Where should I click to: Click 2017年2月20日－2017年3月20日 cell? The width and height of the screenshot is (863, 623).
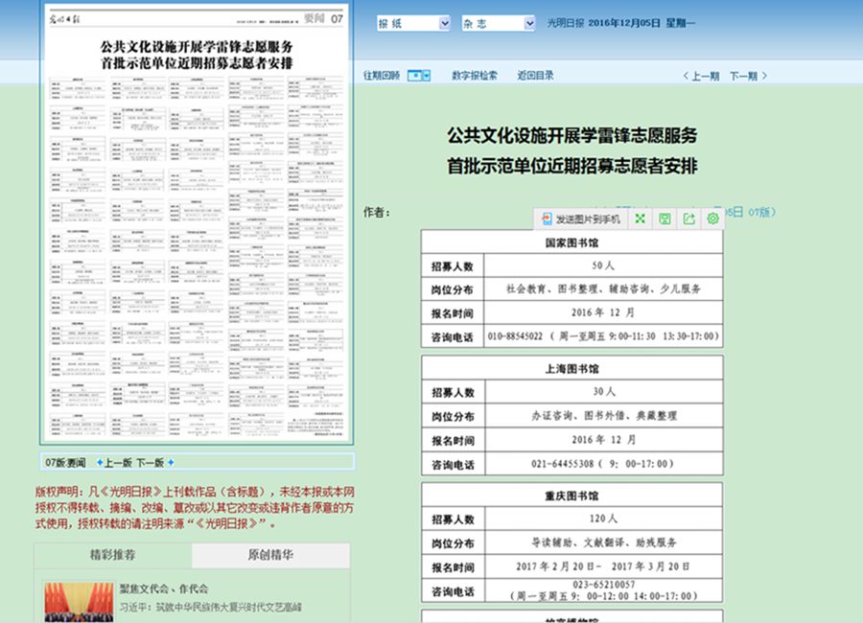coord(603,566)
